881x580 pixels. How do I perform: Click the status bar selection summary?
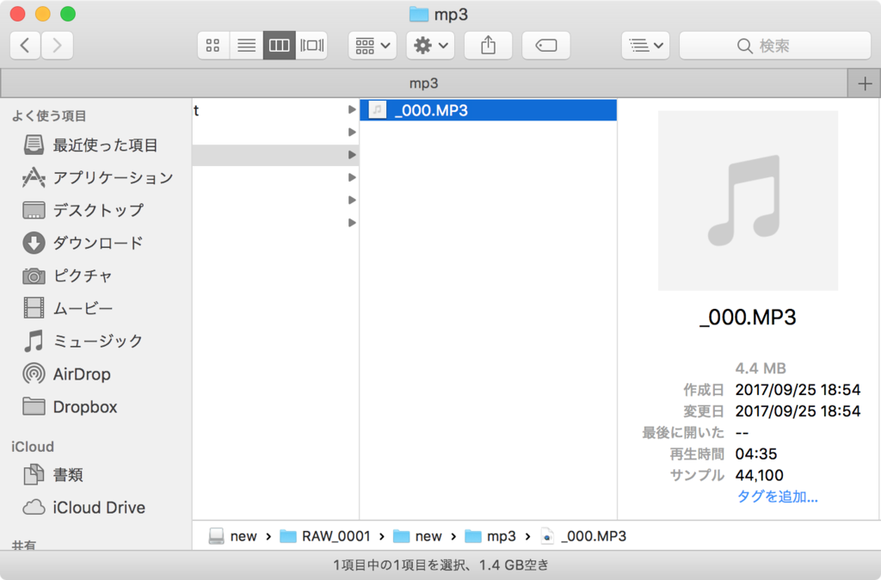point(440,565)
